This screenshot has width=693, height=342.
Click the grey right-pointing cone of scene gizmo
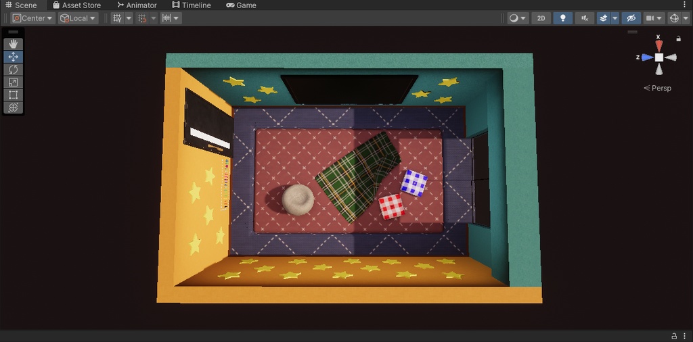click(x=671, y=57)
